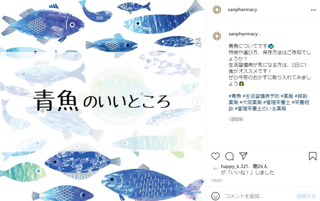Click the コメントを追加 comment field
This screenshot has width=320, height=201.
point(259,196)
